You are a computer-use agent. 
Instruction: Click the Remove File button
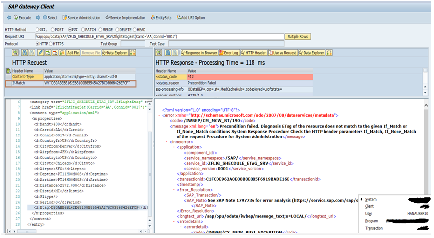click(91, 53)
